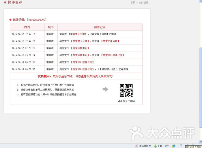Click 点击放大二维码 to enlarge QR code

pyautogui.click(x=126, y=101)
